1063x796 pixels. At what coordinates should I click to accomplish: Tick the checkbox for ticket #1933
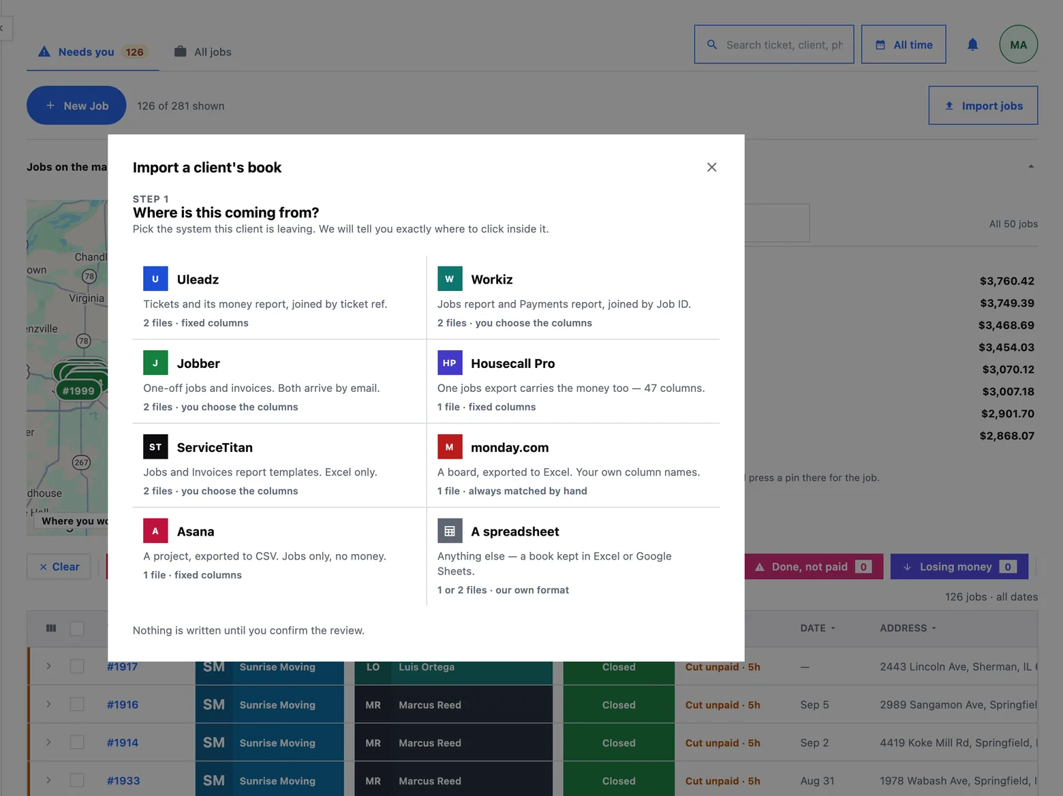coord(77,780)
